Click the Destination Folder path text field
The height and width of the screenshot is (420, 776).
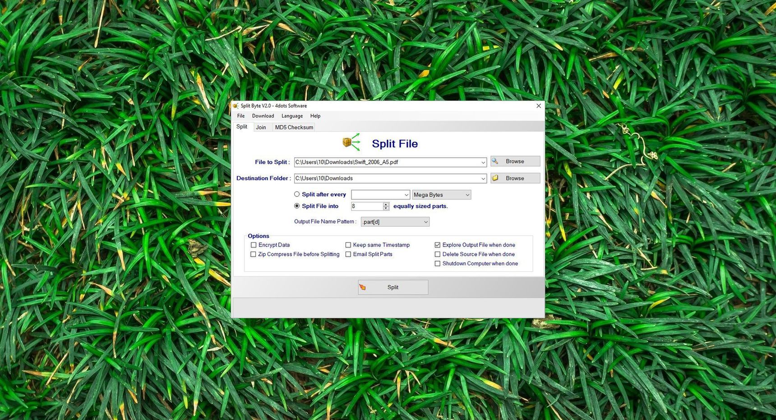tap(387, 178)
